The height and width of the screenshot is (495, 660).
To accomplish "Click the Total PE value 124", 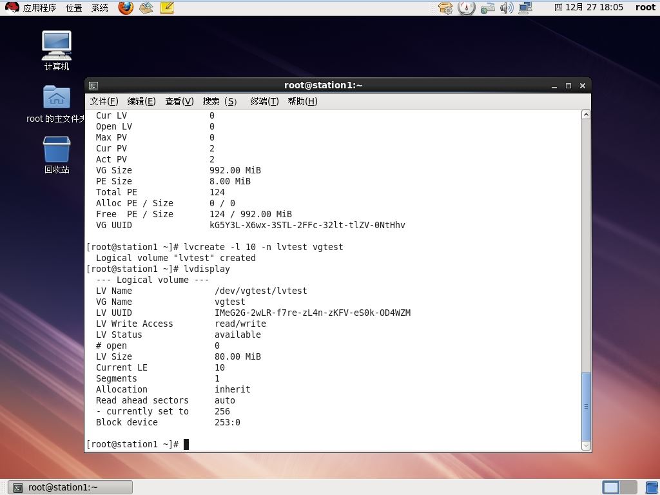I will coord(217,192).
